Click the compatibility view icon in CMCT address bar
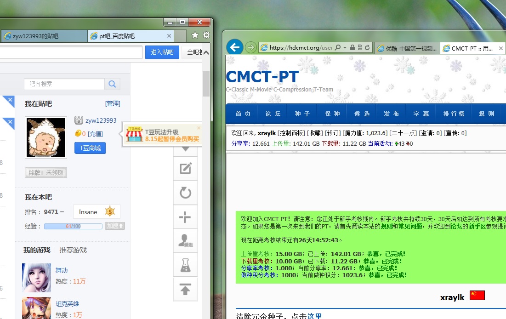 click(x=360, y=47)
